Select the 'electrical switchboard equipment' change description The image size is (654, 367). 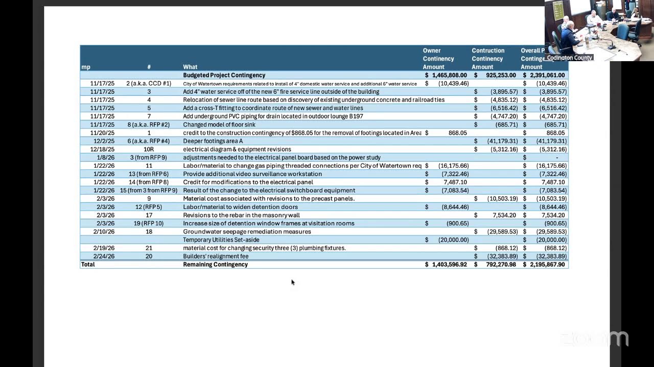269,191
